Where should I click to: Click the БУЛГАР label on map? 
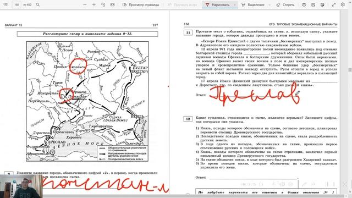point(140,68)
